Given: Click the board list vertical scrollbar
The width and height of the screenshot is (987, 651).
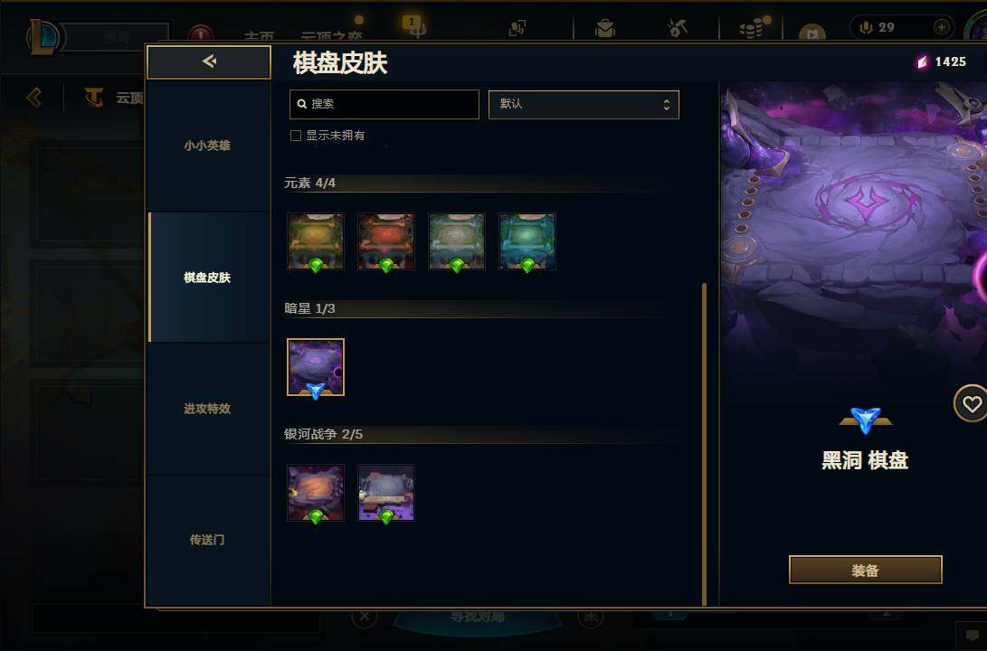Looking at the screenshot, I should coord(704,443).
